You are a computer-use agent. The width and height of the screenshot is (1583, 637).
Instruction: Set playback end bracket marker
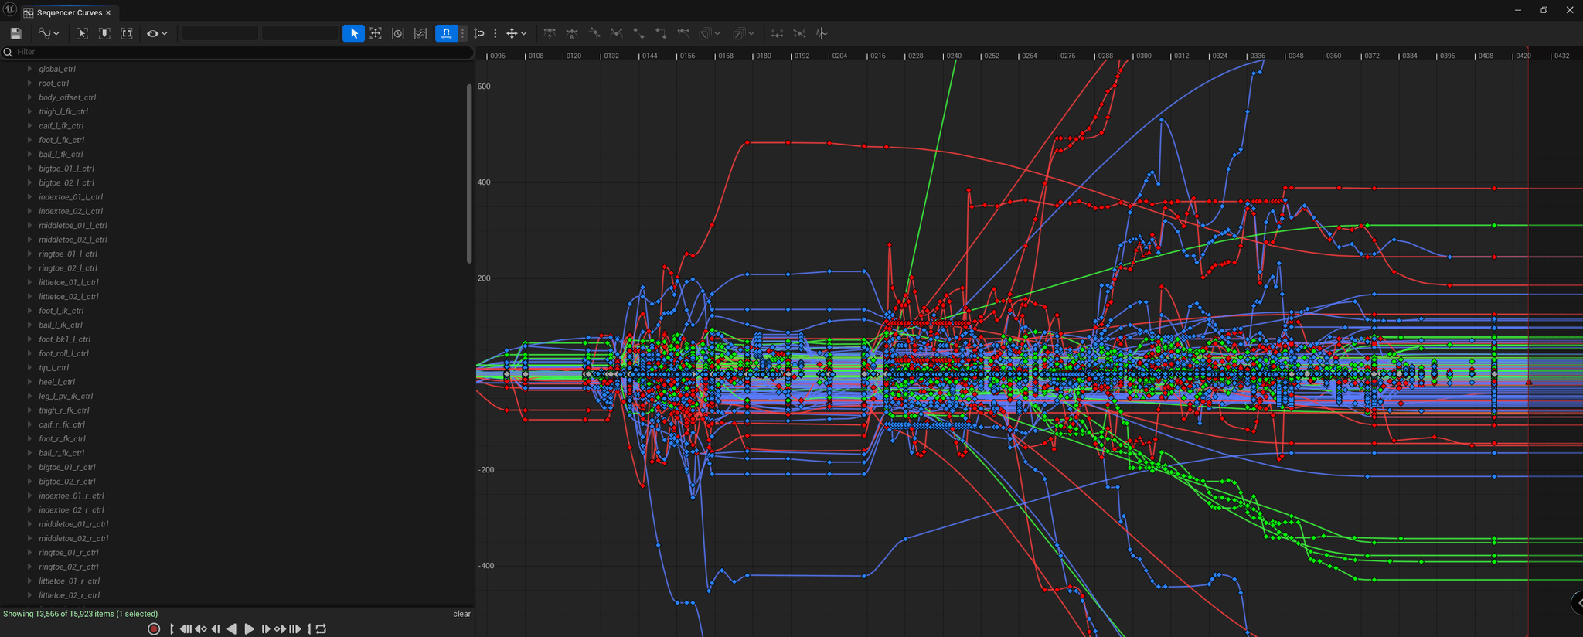[309, 628]
